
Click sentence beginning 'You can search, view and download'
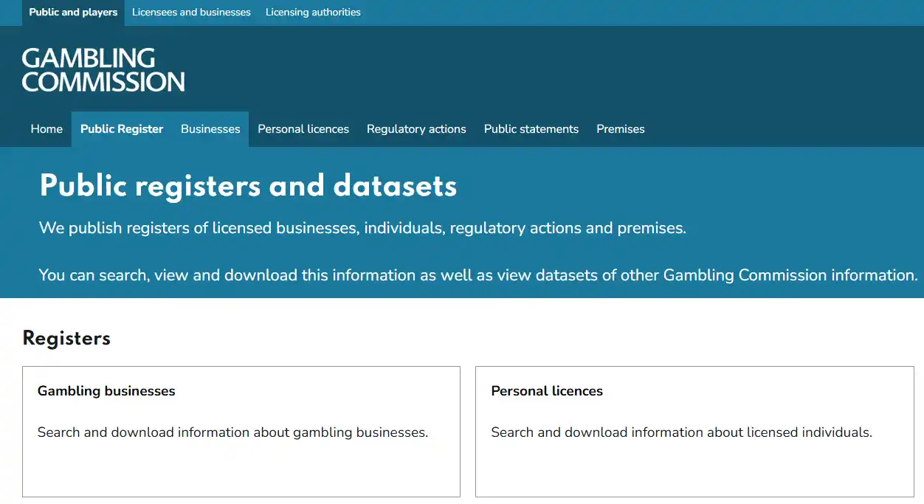coord(478,275)
